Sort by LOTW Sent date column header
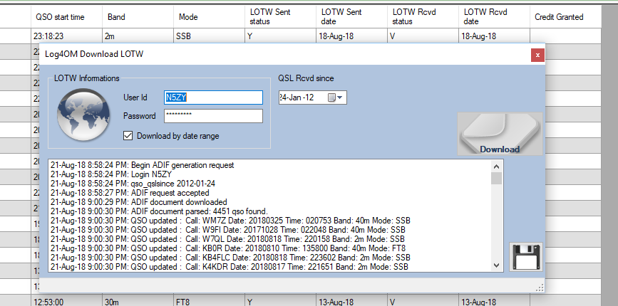Image resolution: width=618 pixels, height=306 pixels. coord(352,17)
